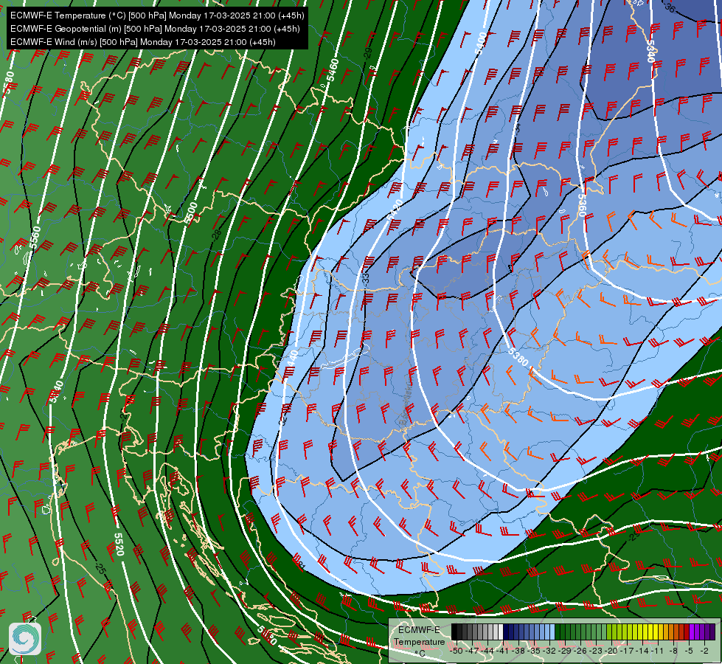
Task: Click the 5420 geopotential contour label
Action: point(395,210)
